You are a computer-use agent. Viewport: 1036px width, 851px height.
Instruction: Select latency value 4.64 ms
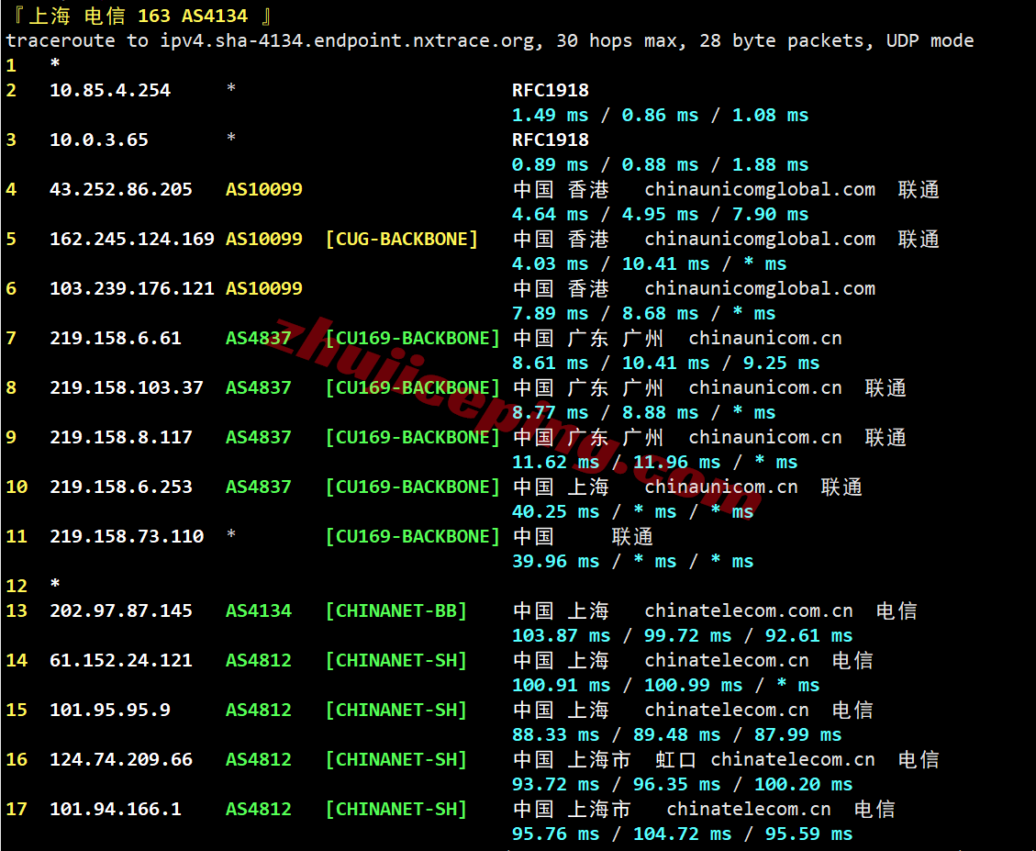551,214
